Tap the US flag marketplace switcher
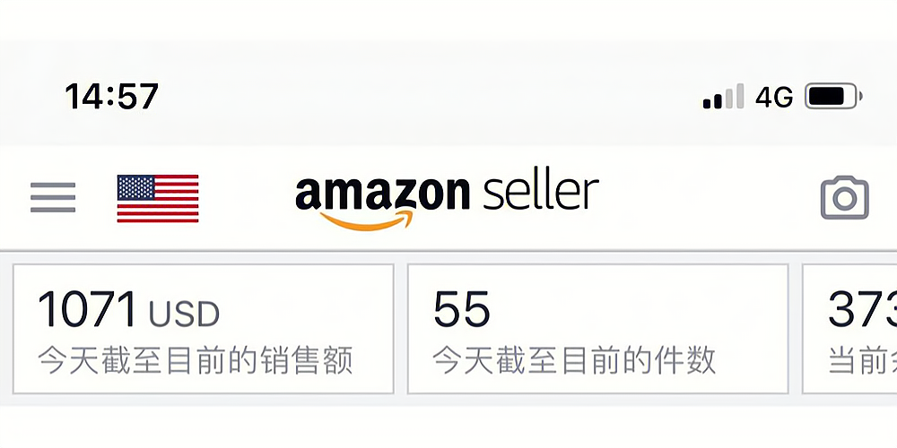Screen dimensions: 897x448 click(x=158, y=198)
